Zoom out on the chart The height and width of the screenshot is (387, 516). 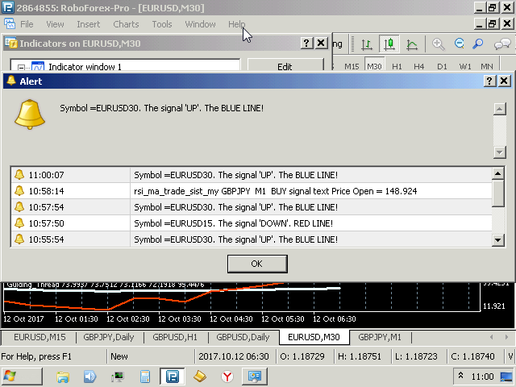pyautogui.click(x=459, y=44)
